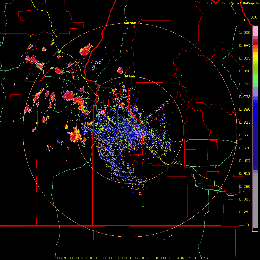260x260 pixels.
Task: Click the 0.573 legend value
Action: coord(245,135)
